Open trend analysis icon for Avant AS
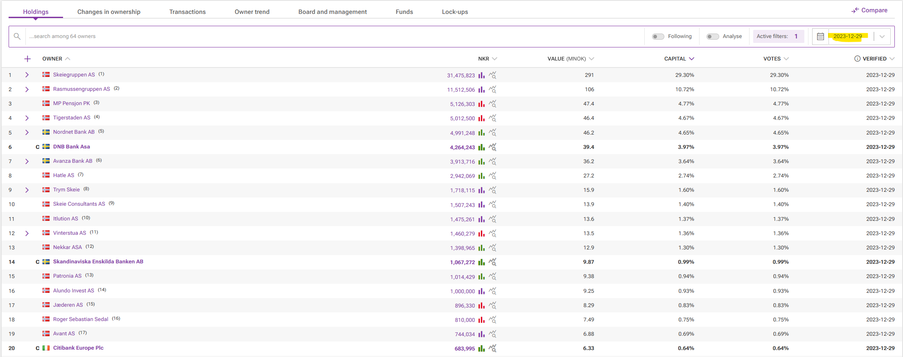The height and width of the screenshot is (357, 903). [492, 334]
